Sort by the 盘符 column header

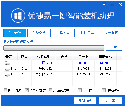click(x=11, y=57)
